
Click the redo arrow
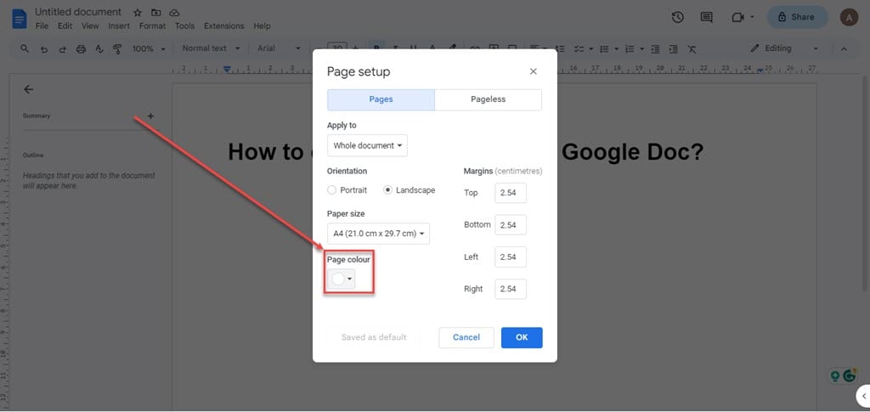(x=62, y=48)
